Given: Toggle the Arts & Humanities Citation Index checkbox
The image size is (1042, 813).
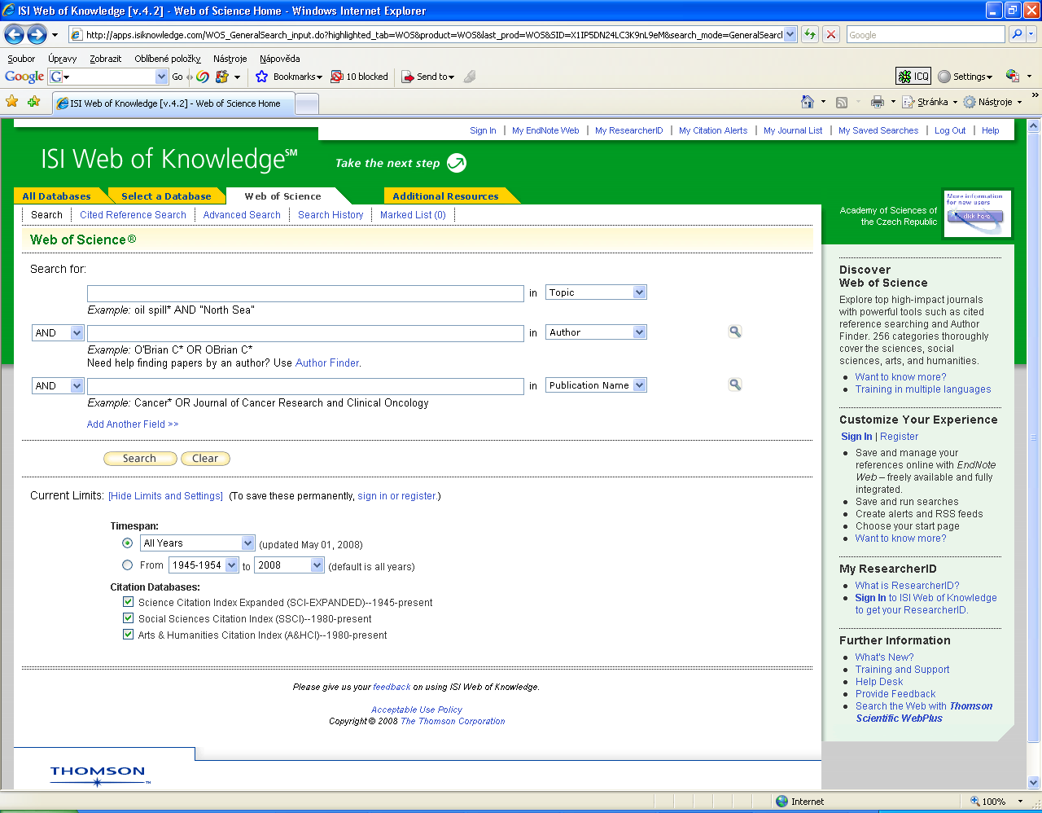Looking at the screenshot, I should point(128,635).
